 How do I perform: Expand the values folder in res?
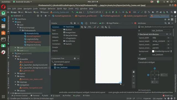(x=15, y=91)
